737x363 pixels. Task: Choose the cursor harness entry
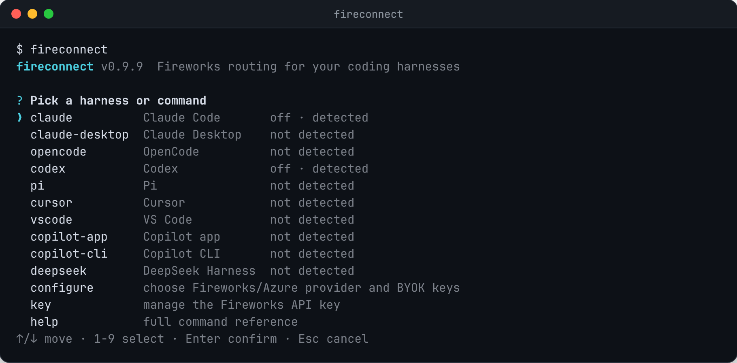click(51, 203)
